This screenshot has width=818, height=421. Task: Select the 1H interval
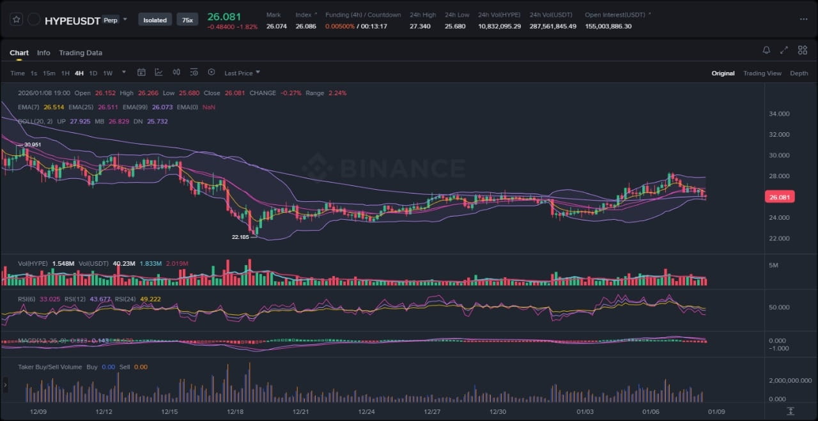[x=65, y=73]
